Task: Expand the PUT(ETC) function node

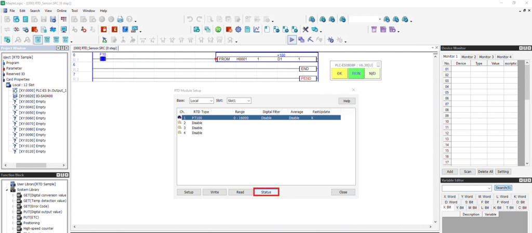Action: pyautogui.click(x=13, y=217)
